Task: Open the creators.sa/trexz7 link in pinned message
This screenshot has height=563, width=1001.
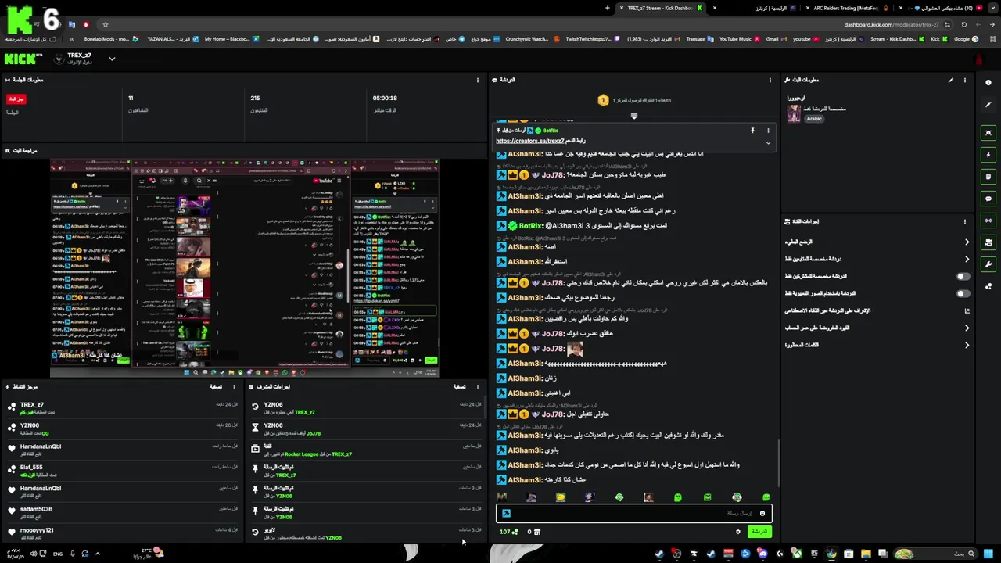Action: click(x=529, y=141)
